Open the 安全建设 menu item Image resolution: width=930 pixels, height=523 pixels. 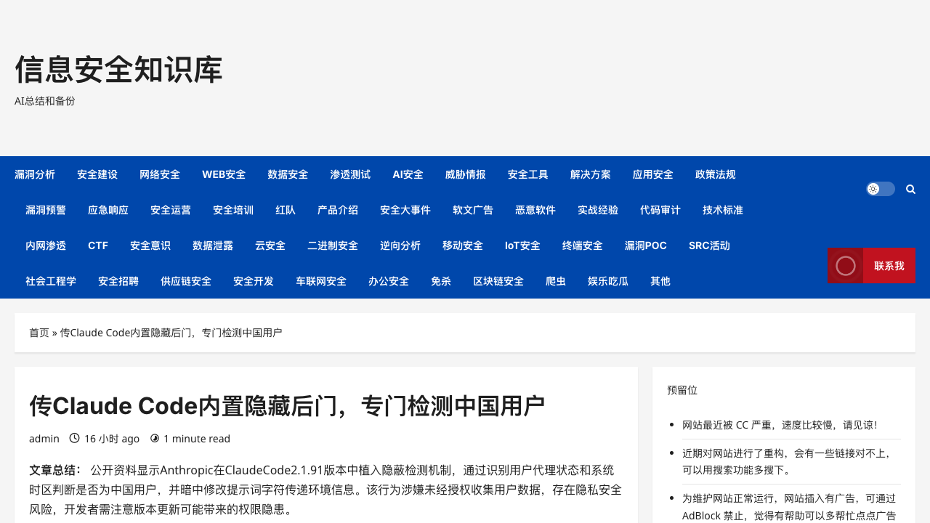click(97, 174)
